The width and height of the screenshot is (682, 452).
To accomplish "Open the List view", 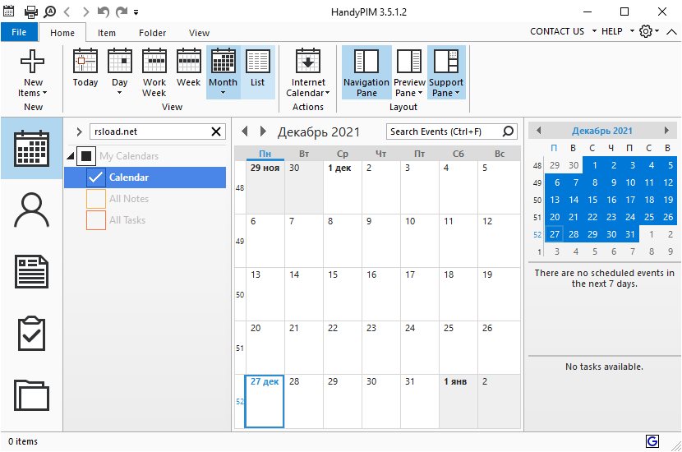I will [x=258, y=71].
